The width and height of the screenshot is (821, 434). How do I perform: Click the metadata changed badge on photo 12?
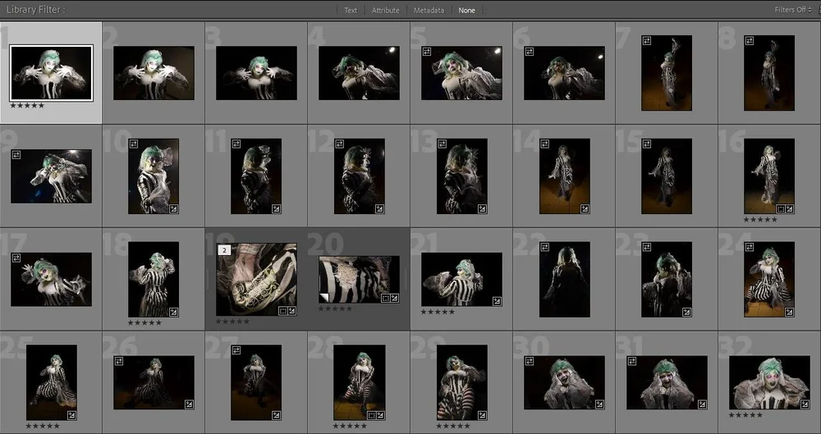point(339,144)
